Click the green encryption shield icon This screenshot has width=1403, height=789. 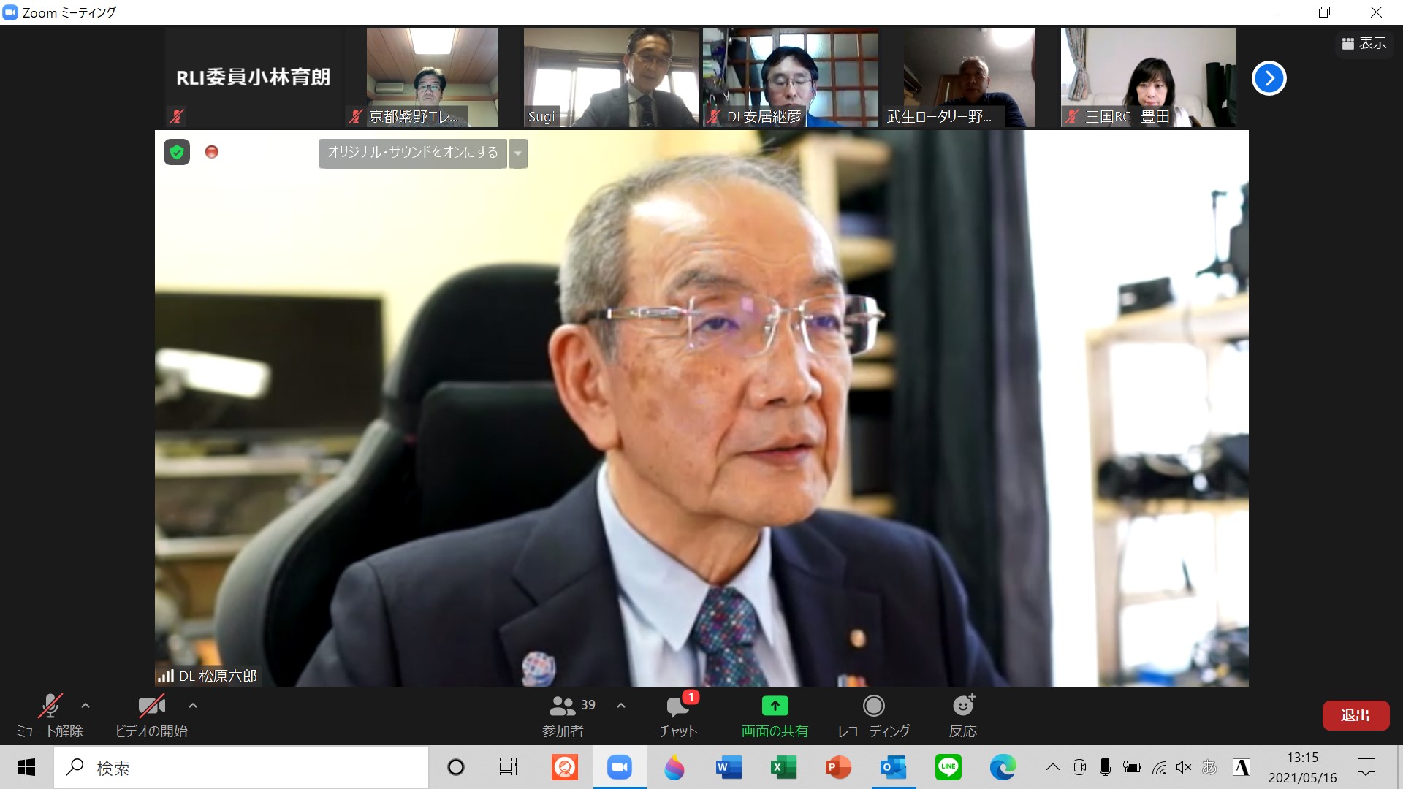pyautogui.click(x=177, y=152)
